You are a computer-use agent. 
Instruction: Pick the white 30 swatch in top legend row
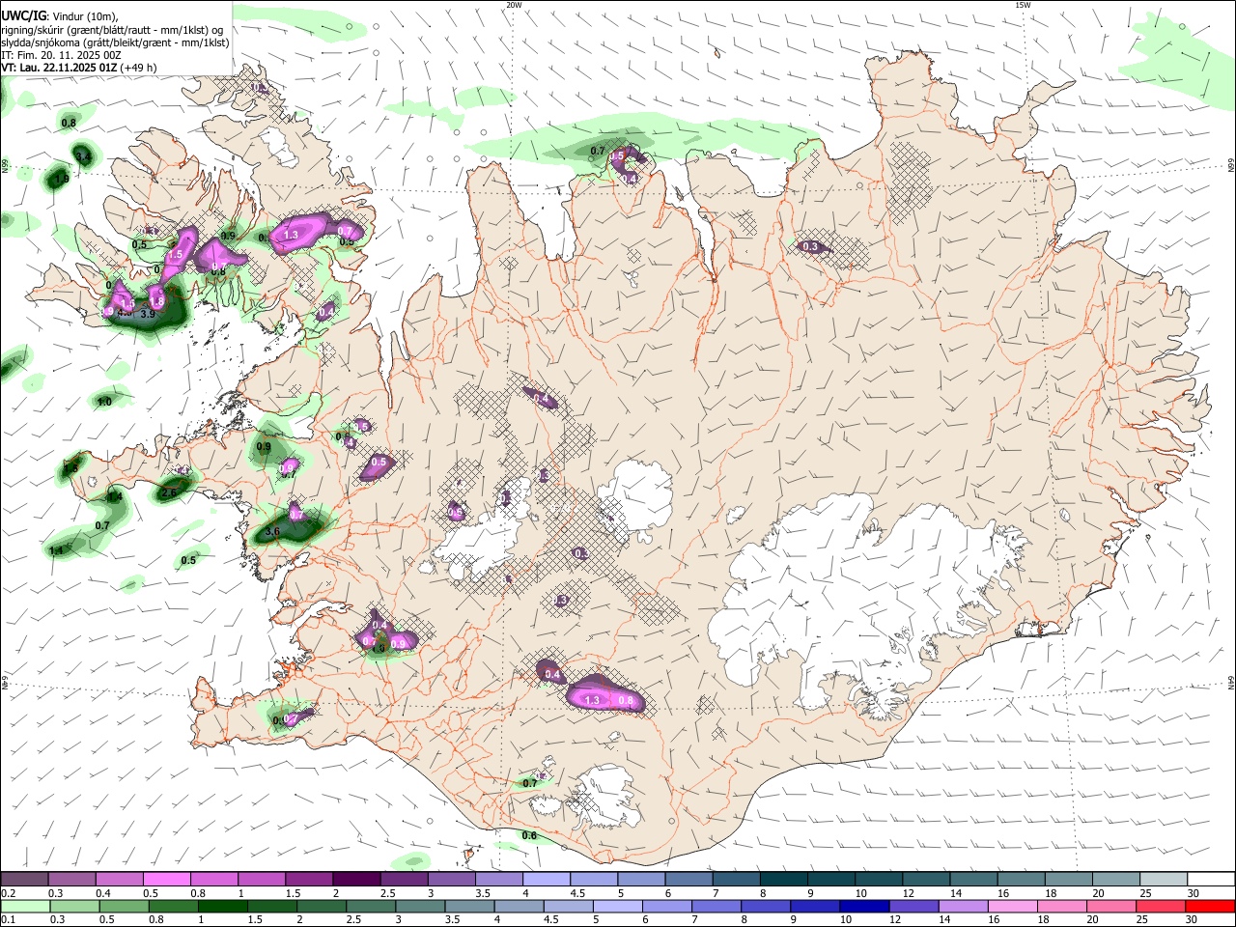tap(1212, 880)
